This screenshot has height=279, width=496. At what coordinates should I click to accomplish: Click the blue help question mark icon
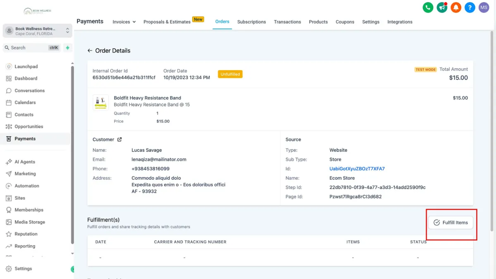click(470, 7)
